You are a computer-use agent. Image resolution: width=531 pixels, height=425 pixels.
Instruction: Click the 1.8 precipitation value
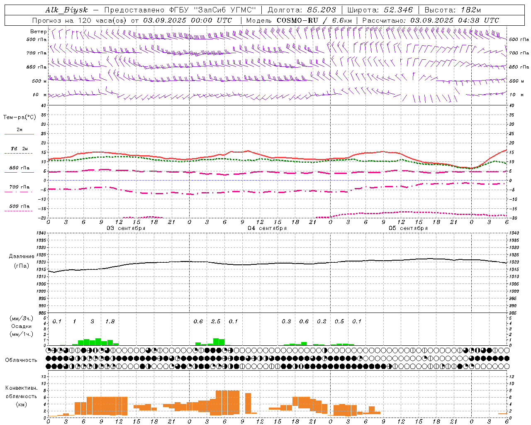pyautogui.click(x=110, y=322)
